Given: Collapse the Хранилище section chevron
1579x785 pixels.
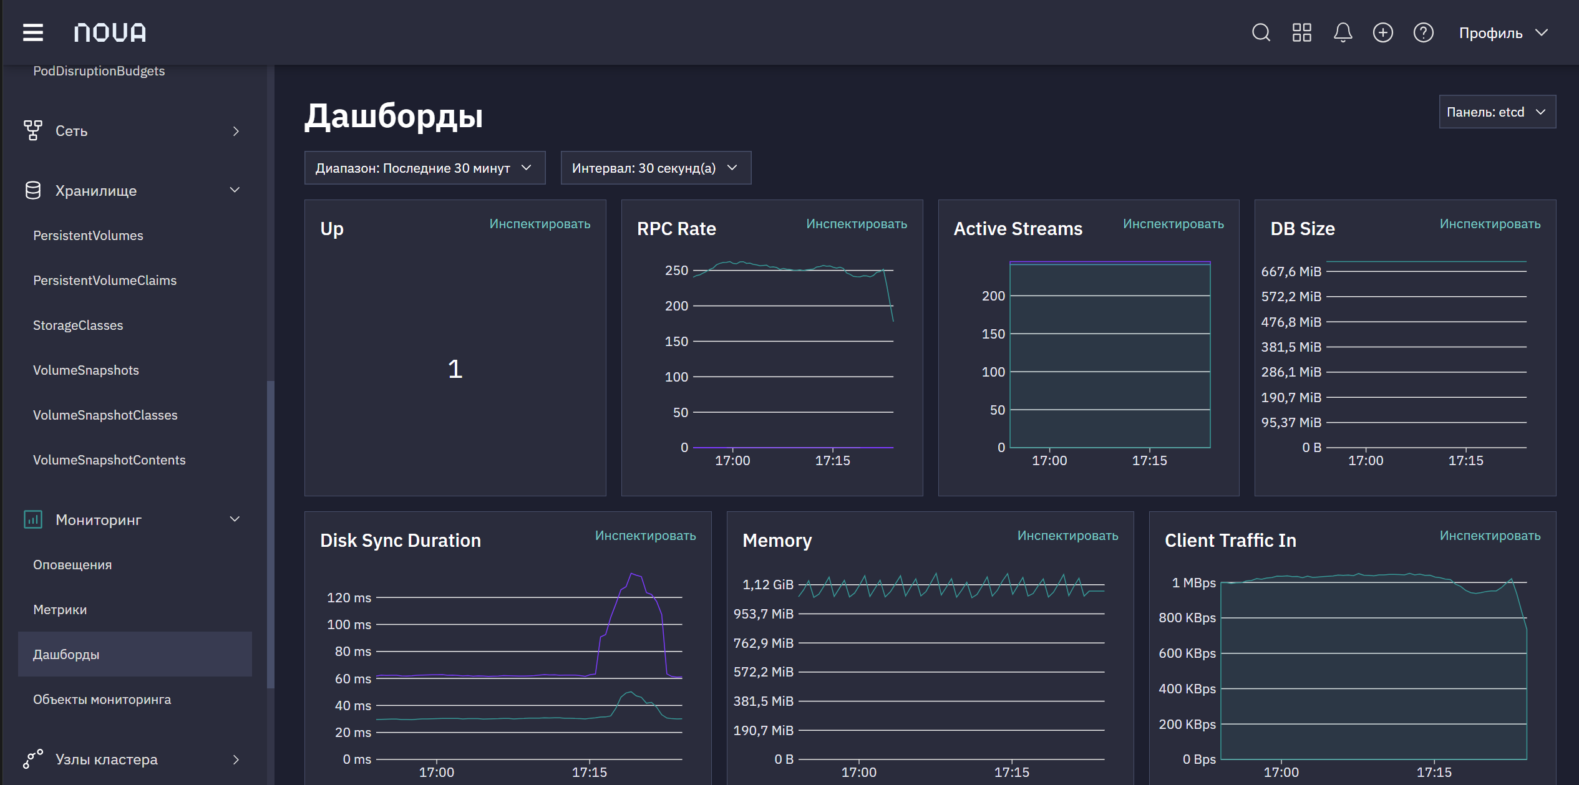Looking at the screenshot, I should 235,190.
